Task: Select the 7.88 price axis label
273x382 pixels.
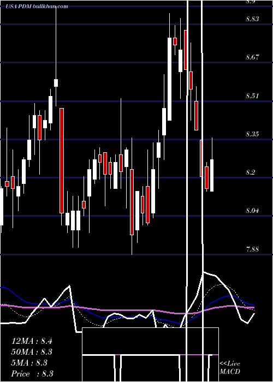Action: [x=252, y=249]
